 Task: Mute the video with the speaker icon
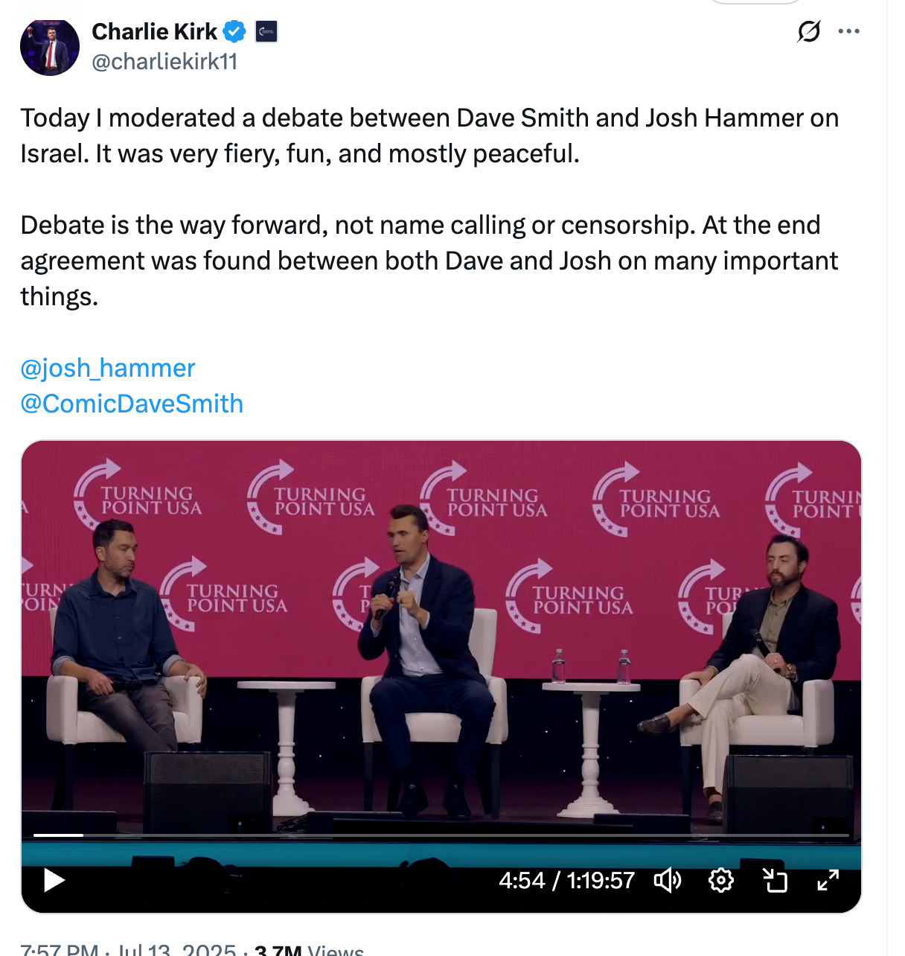pos(668,880)
